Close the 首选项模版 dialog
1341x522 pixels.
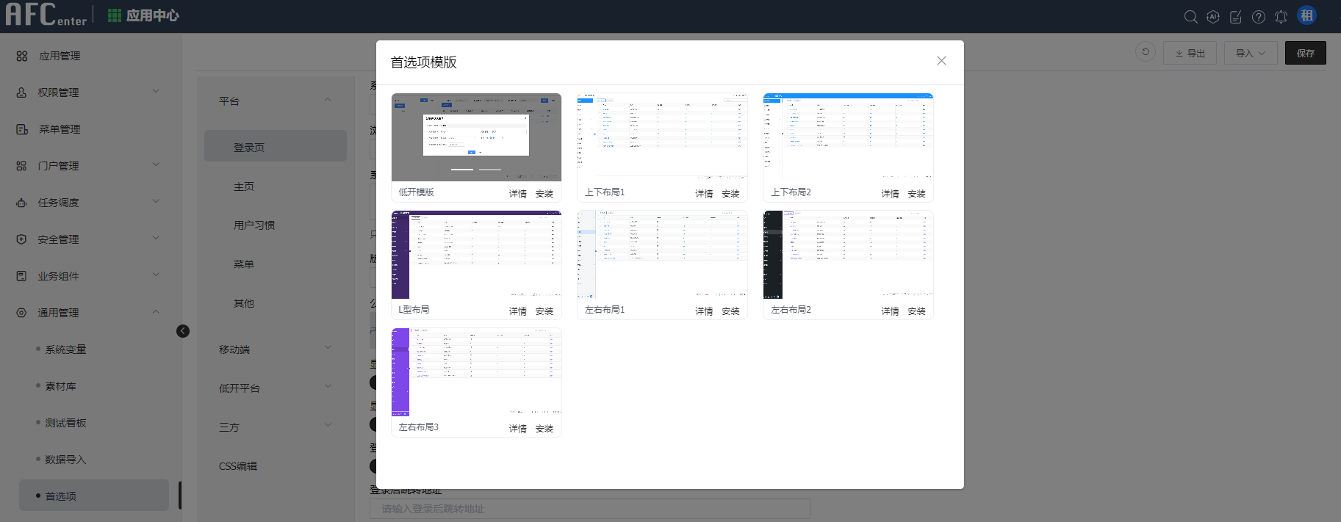click(941, 61)
